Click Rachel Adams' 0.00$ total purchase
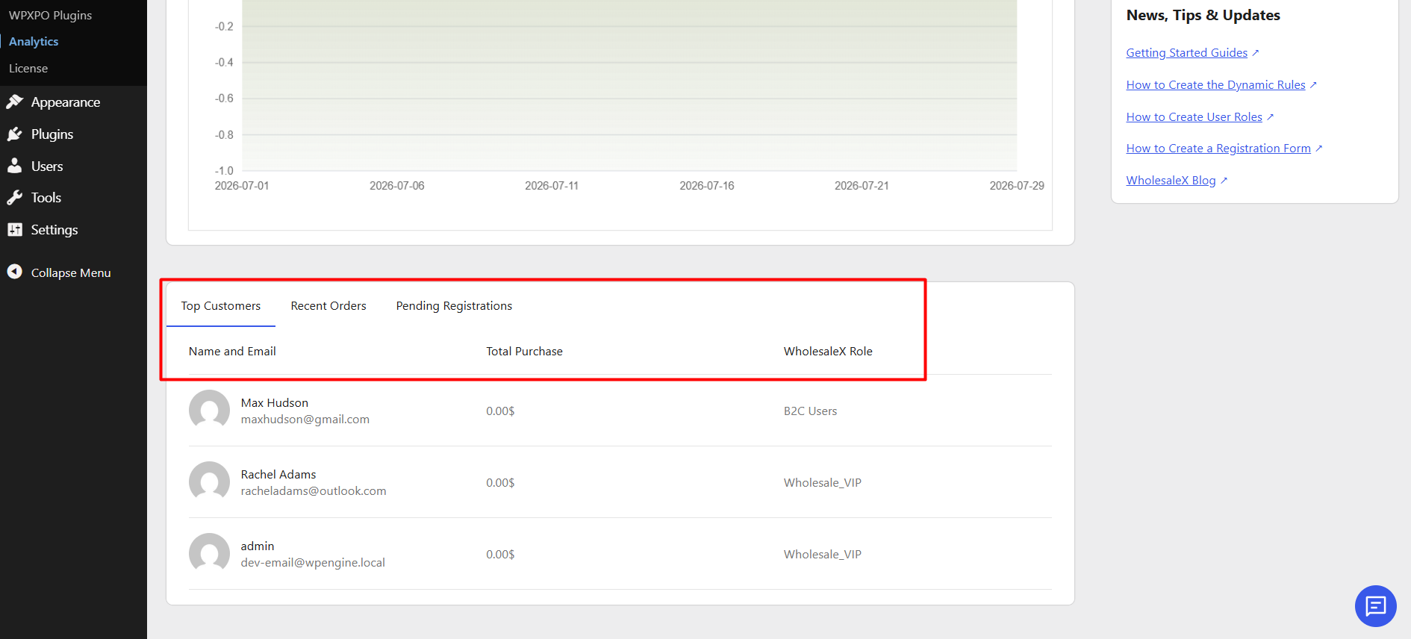 pyautogui.click(x=500, y=482)
